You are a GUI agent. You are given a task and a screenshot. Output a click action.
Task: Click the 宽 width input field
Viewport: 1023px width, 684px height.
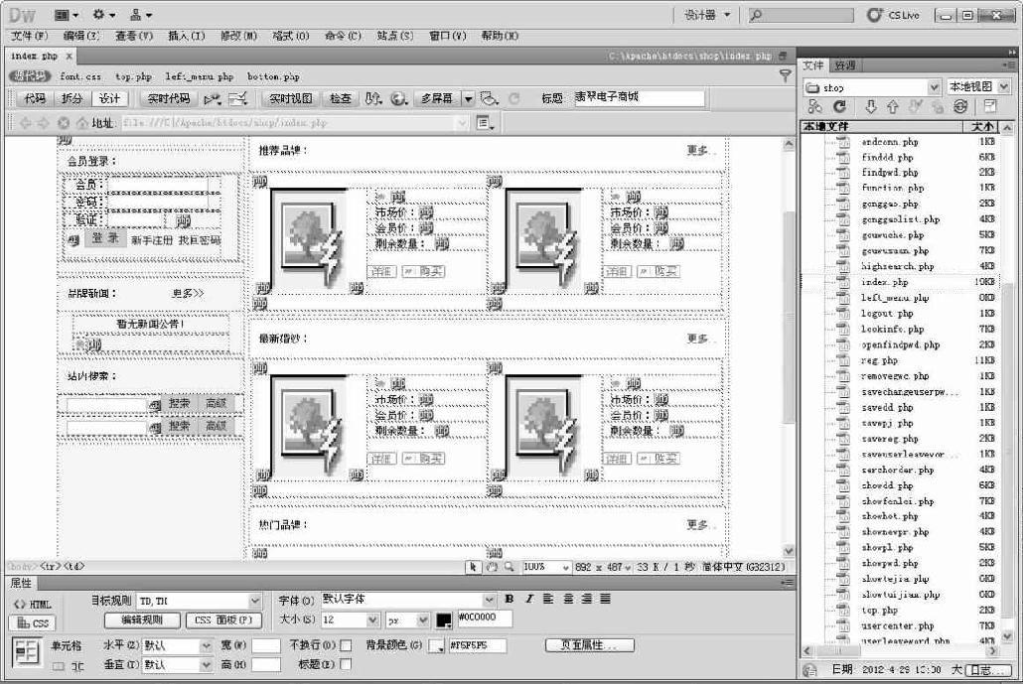click(x=266, y=645)
